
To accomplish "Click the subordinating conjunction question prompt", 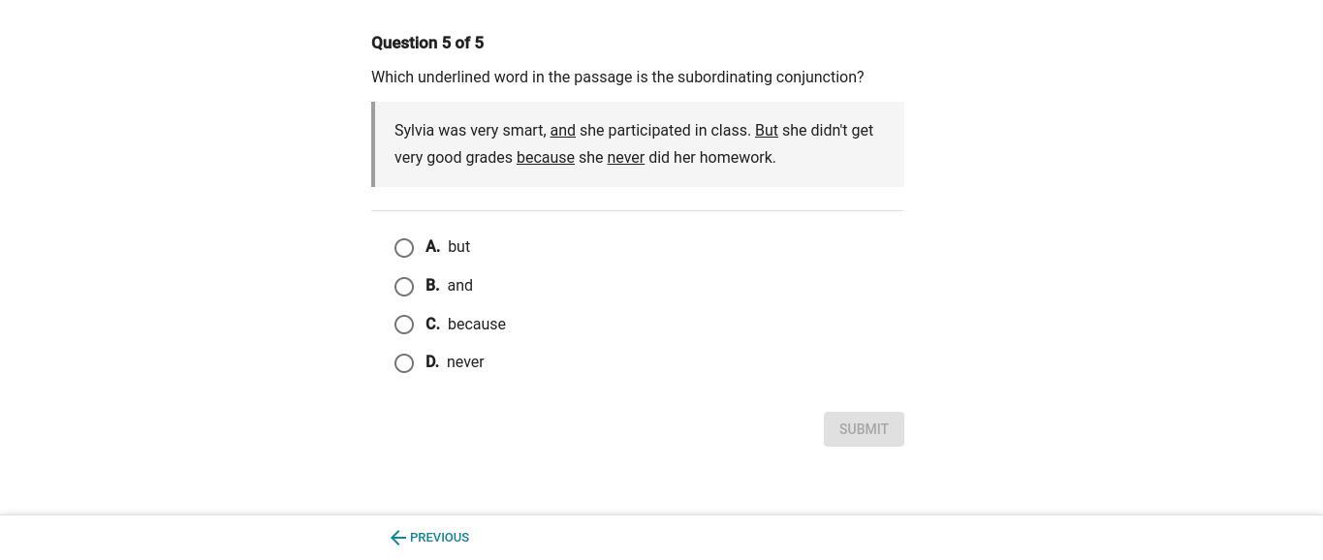I will pyautogui.click(x=617, y=78).
